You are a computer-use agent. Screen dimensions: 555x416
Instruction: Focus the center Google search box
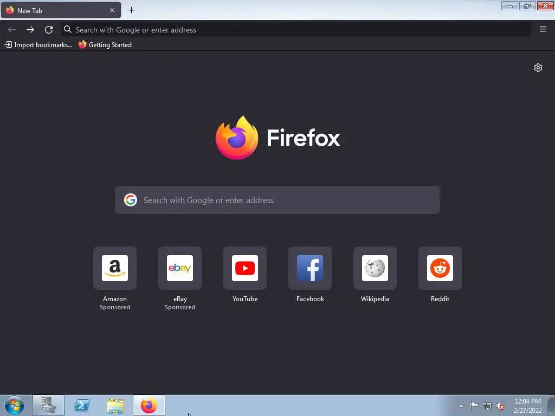(x=277, y=200)
